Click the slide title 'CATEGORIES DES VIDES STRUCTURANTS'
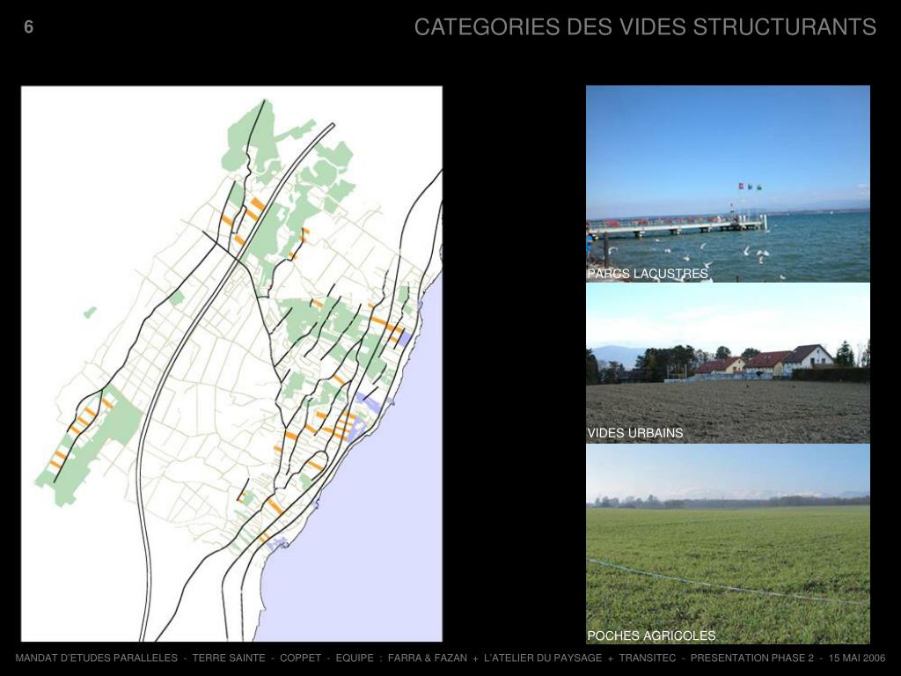901x676 pixels. click(x=645, y=27)
